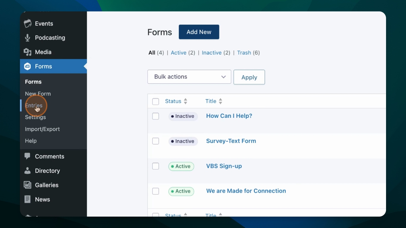Open the Survey-Text Form

click(231, 141)
